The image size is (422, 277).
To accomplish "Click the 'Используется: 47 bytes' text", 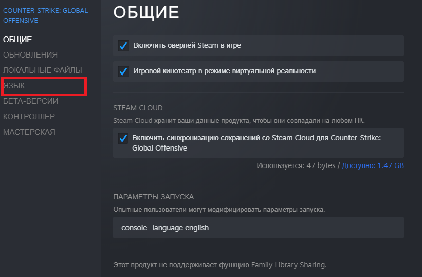I will (x=296, y=165).
